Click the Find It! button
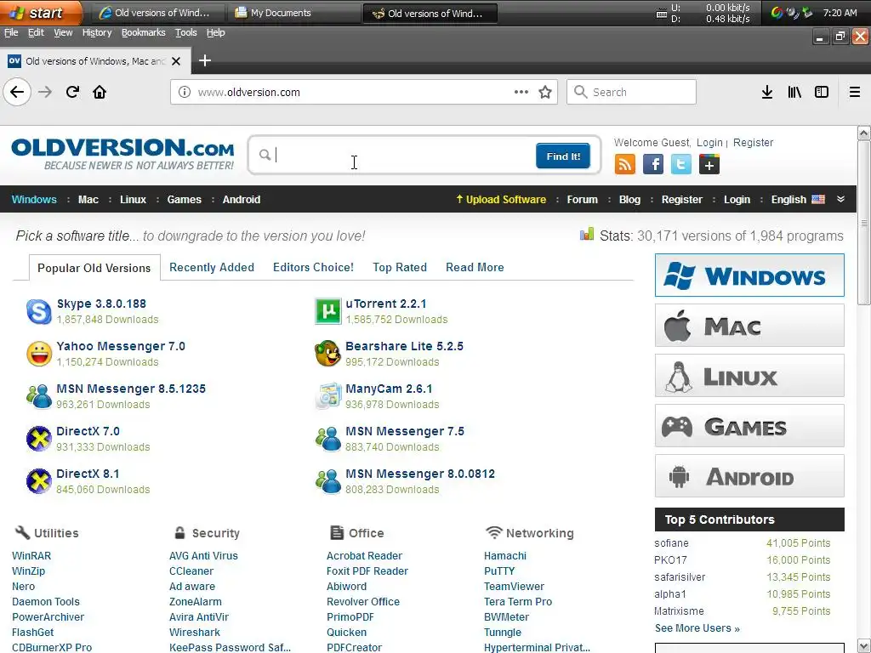The width and height of the screenshot is (871, 653). tap(563, 156)
